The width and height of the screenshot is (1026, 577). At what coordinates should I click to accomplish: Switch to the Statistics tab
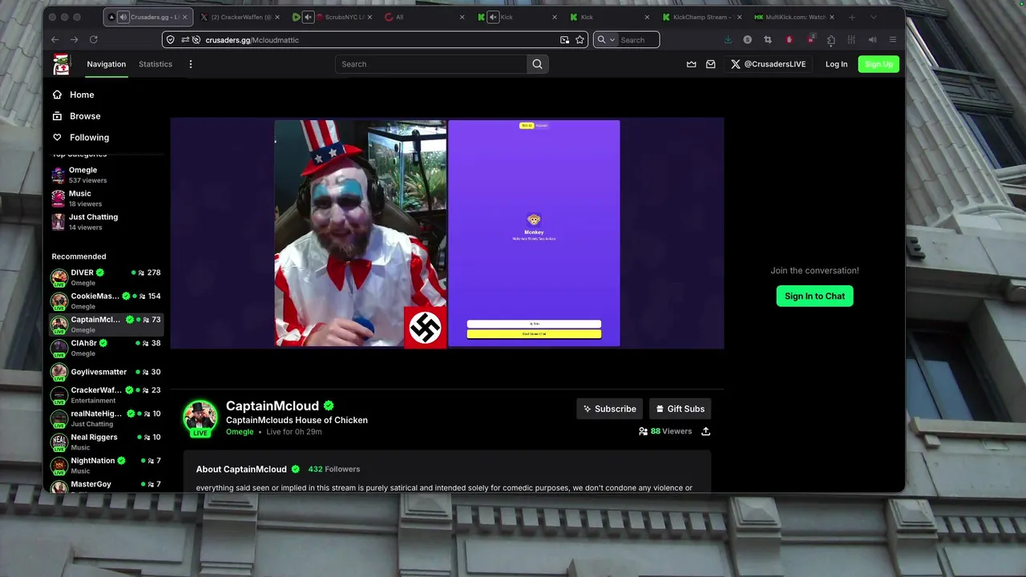click(156, 64)
